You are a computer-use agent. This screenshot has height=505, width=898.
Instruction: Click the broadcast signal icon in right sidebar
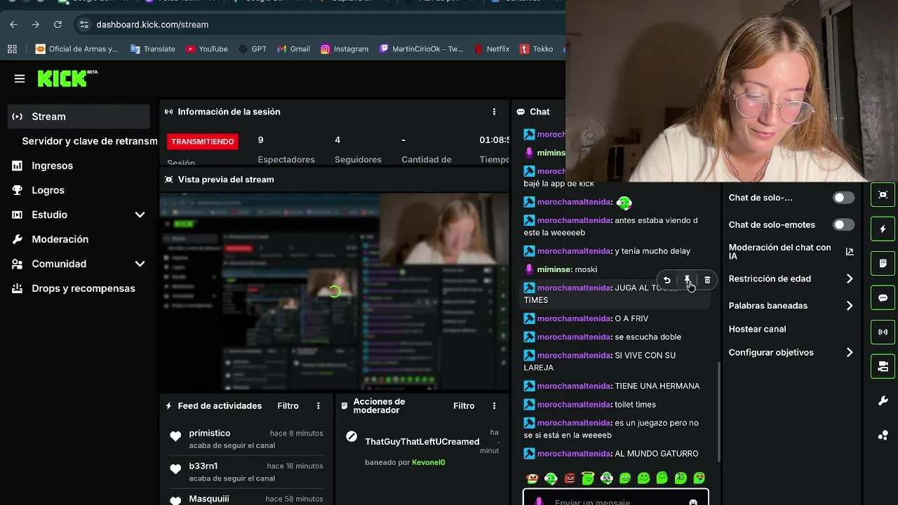click(x=883, y=332)
